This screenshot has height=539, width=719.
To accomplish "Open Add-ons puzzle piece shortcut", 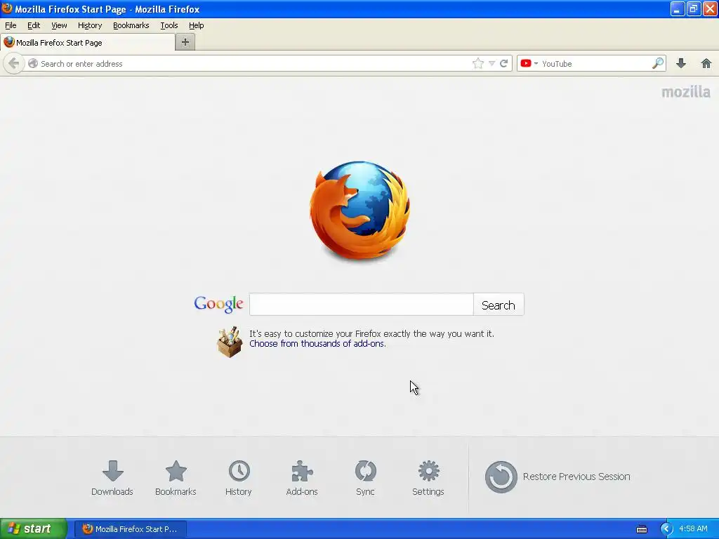I will point(302,478).
